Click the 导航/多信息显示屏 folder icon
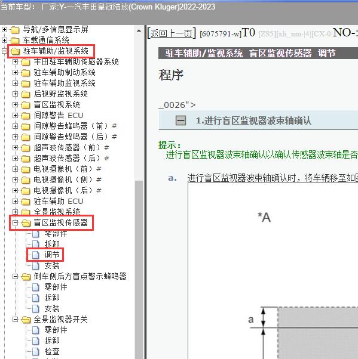 pyautogui.click(x=15, y=30)
